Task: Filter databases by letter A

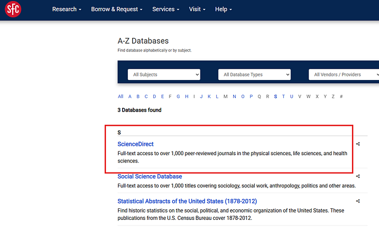Action: (x=130, y=96)
